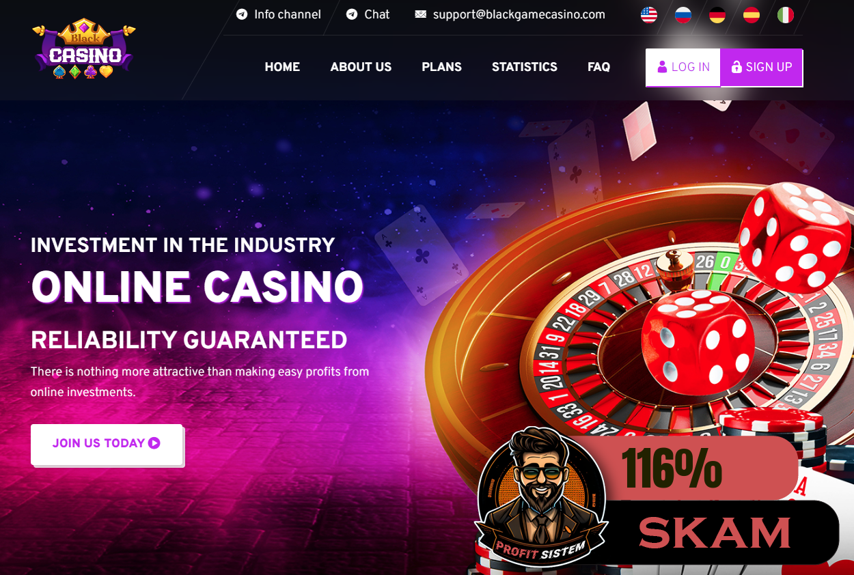Choose the German flag language icon
This screenshot has height=575, width=854.
[x=717, y=14]
